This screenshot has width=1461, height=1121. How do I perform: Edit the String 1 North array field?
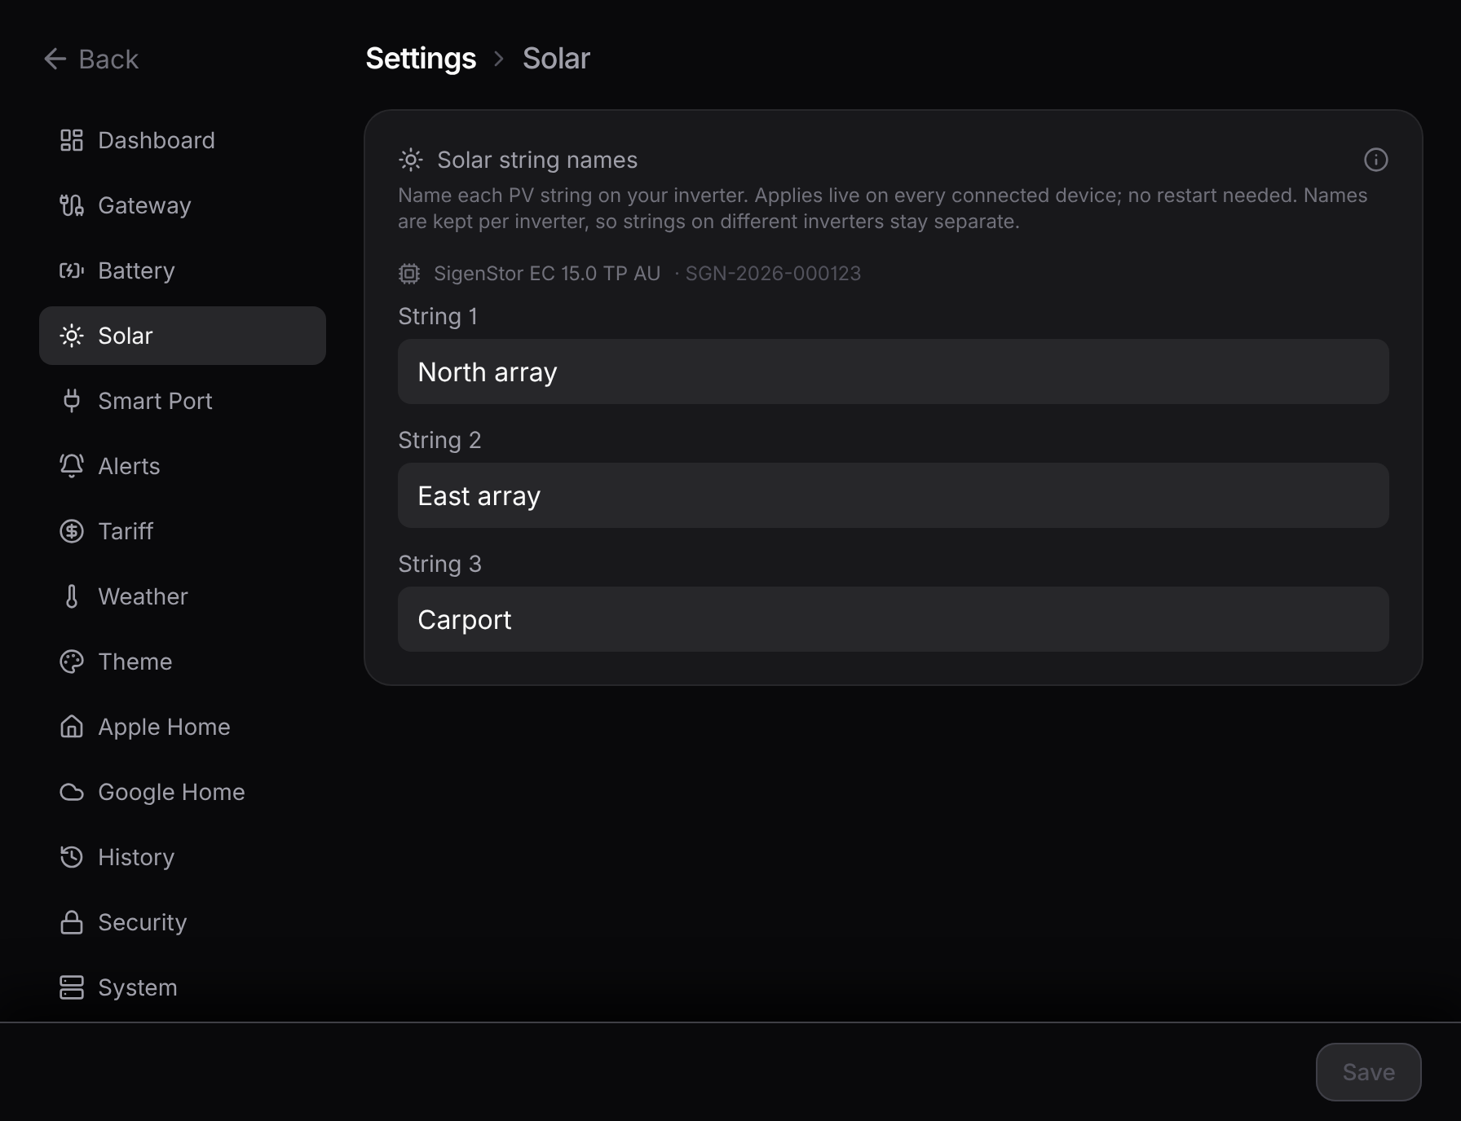click(x=893, y=371)
